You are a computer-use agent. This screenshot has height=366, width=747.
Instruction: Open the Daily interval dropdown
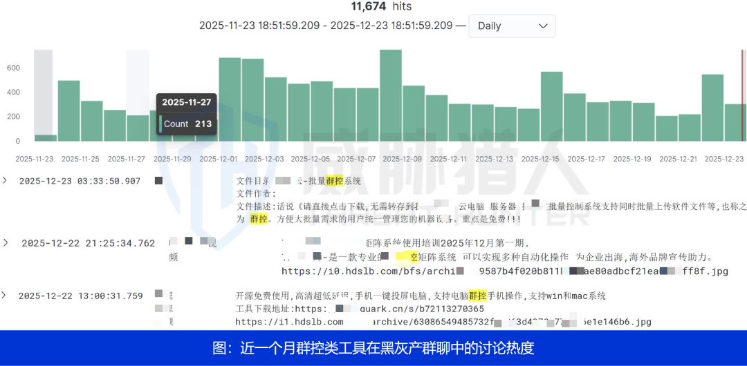[x=511, y=26]
